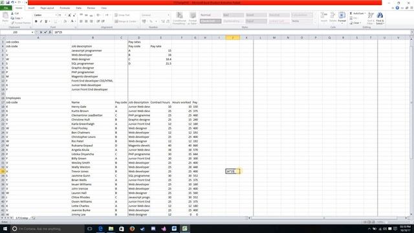Click the Font Color A icon

tap(72, 21)
